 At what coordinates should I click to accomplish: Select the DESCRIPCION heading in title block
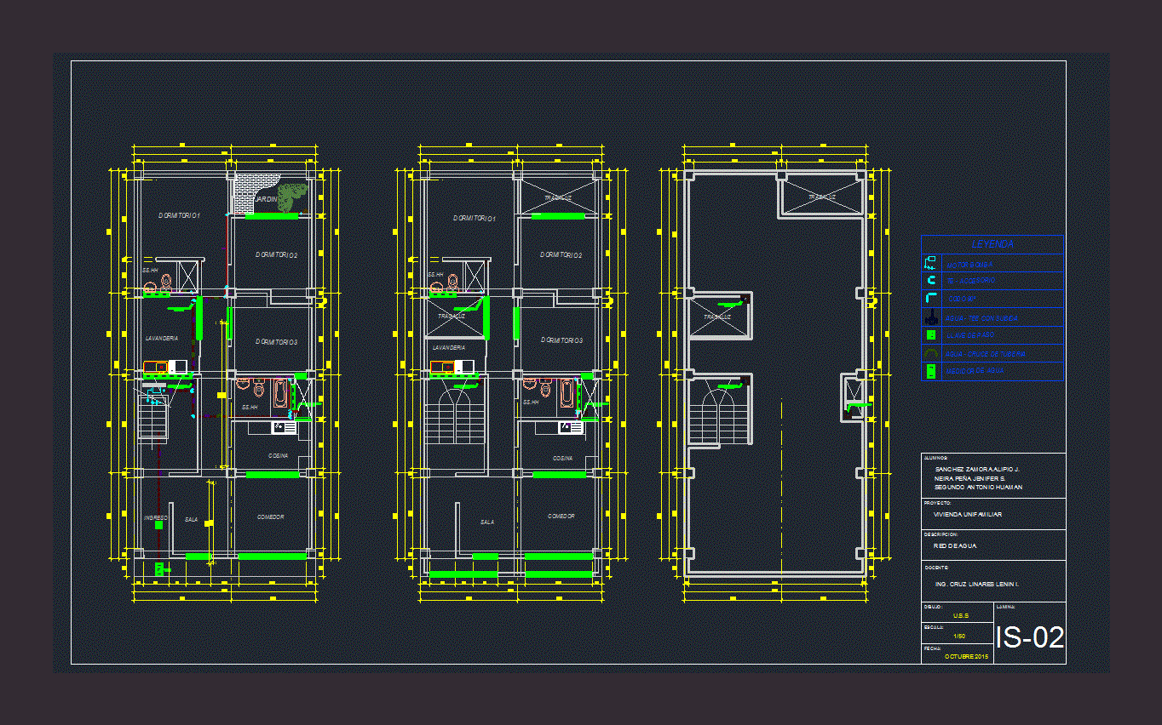click(x=941, y=535)
